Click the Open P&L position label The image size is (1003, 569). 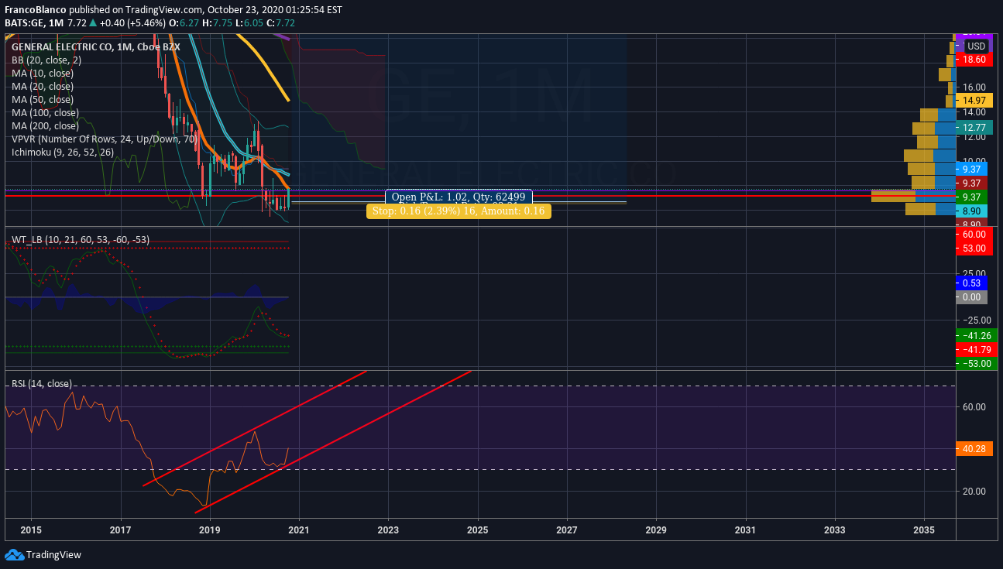pyautogui.click(x=459, y=197)
